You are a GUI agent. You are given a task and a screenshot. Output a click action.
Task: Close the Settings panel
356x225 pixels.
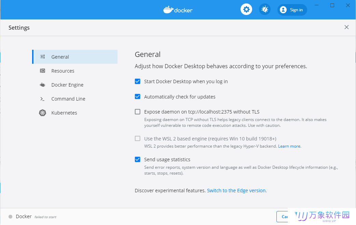[x=346, y=27]
